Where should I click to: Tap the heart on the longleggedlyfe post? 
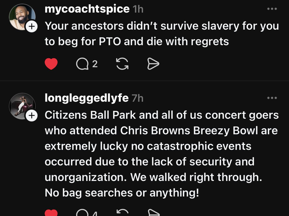point(51,213)
